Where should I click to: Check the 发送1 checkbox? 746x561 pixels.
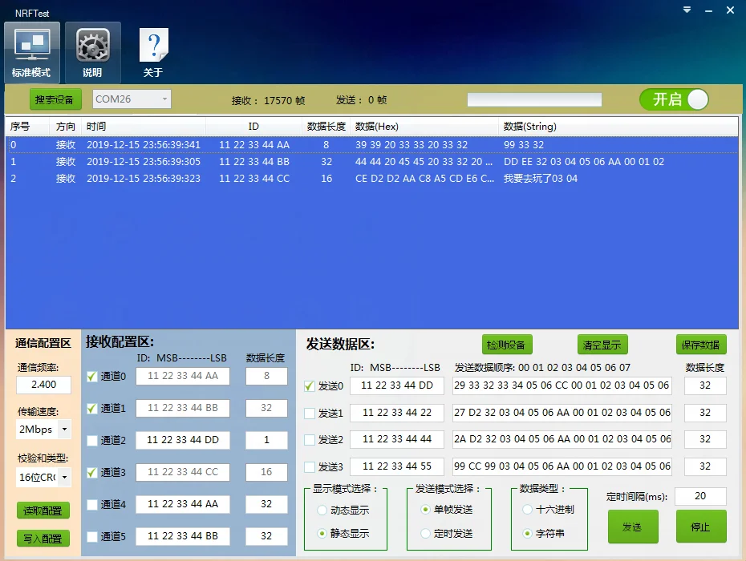pyautogui.click(x=310, y=414)
